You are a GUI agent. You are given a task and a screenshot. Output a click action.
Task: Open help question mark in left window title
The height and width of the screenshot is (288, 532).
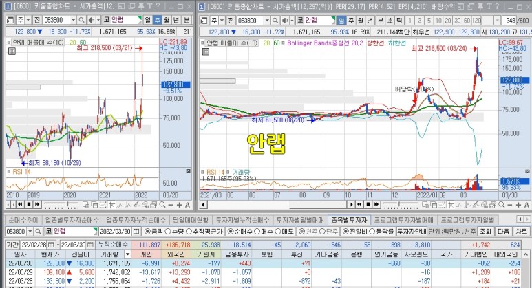[x=158, y=6]
